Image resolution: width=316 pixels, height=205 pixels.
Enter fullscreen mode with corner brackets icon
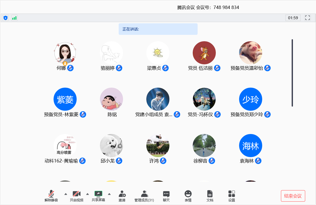tap(307, 18)
